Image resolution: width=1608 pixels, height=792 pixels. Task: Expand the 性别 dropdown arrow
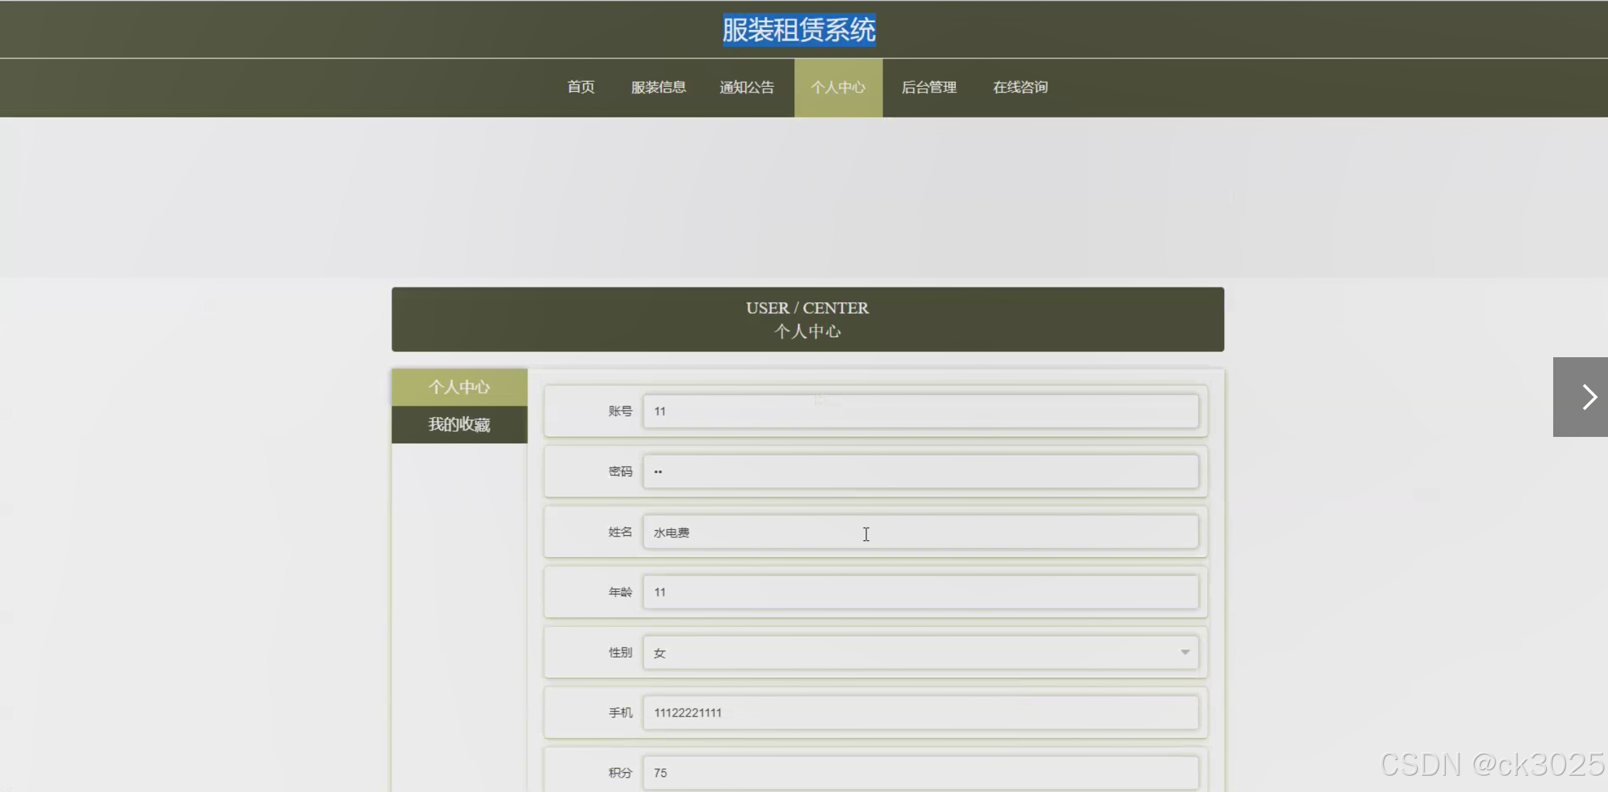pyautogui.click(x=1184, y=653)
